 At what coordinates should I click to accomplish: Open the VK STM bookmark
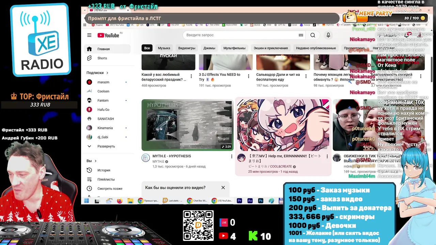(173, 25)
